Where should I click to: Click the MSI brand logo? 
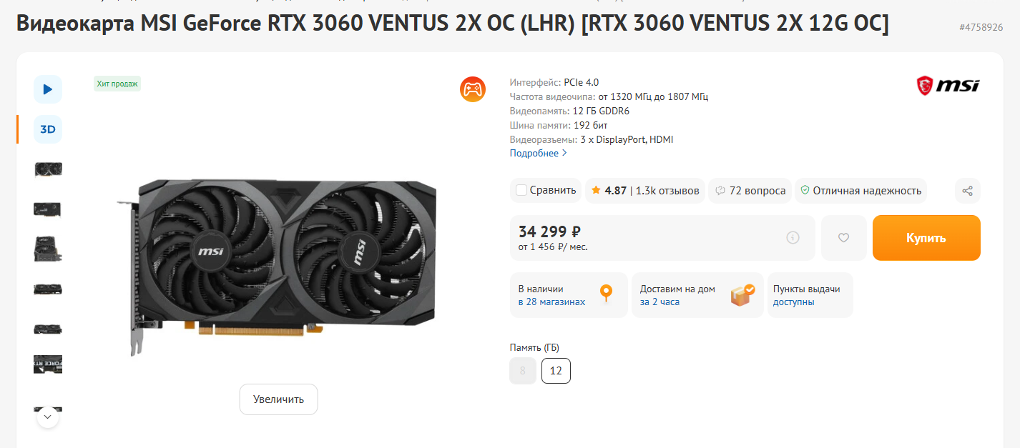(948, 86)
